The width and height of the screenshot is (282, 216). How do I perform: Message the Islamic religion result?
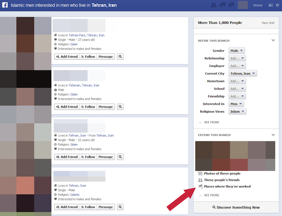(105, 207)
